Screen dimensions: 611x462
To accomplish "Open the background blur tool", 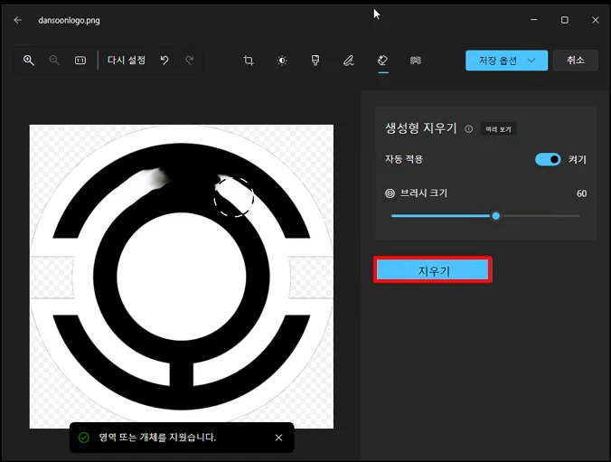I will [x=416, y=61].
